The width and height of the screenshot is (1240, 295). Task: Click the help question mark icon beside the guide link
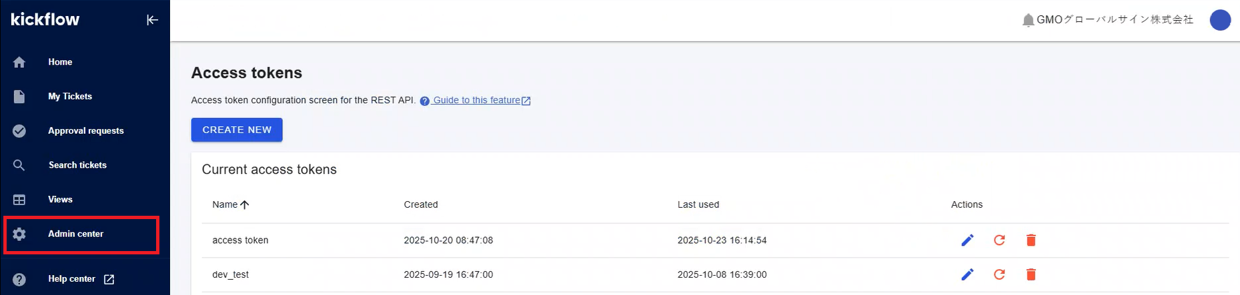(x=424, y=101)
